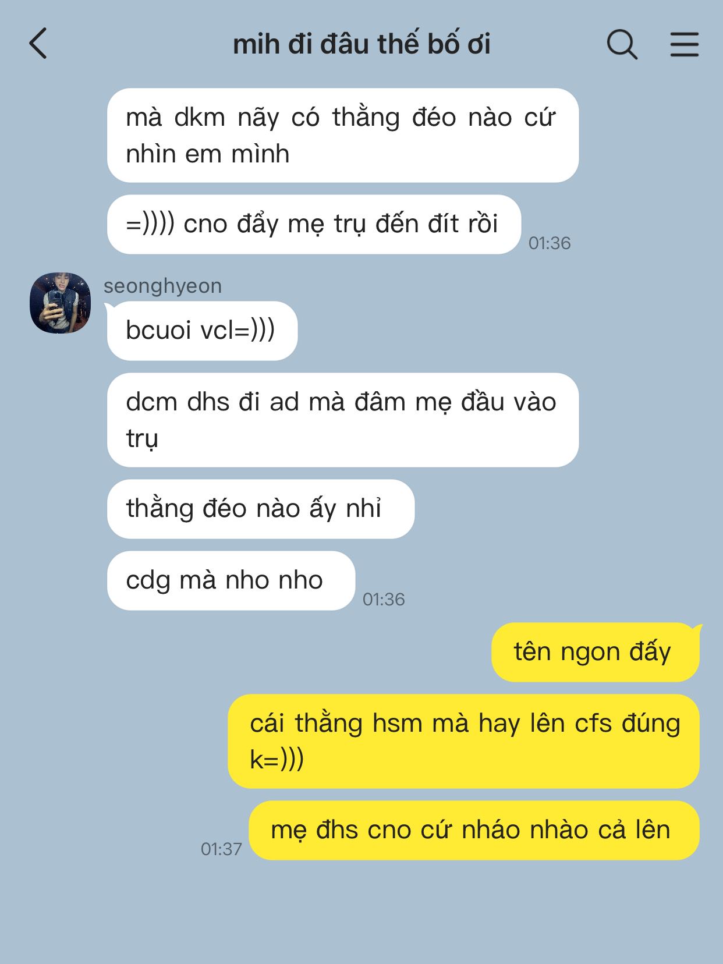Image resolution: width=723 pixels, height=964 pixels.
Task: Tap message starting 'cái thằng hsm mà hay'
Action: pyautogui.click(x=463, y=741)
